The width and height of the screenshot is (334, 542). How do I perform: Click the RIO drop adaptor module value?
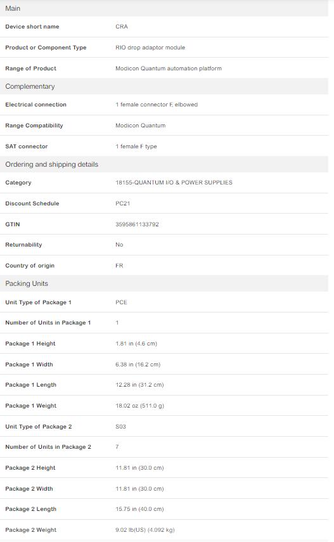tap(150, 48)
